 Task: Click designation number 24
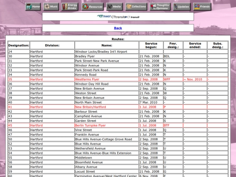pyautogui.click(x=10, y=52)
